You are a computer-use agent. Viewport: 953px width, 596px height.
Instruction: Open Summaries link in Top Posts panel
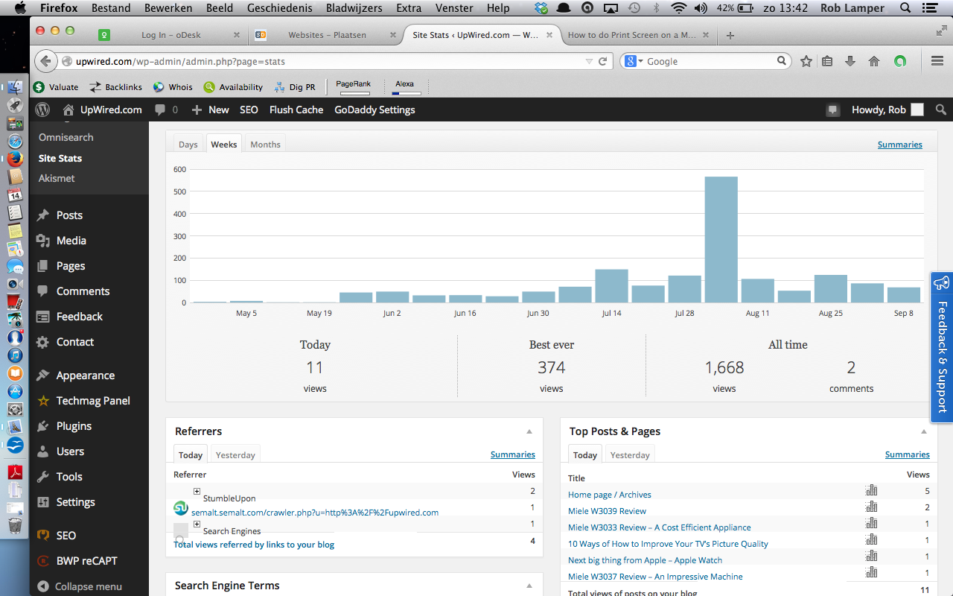coord(908,454)
